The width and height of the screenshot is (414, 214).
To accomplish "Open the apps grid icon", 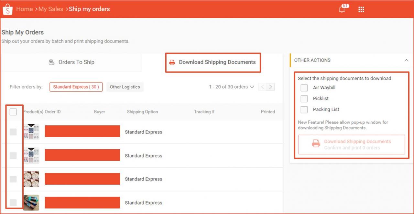I will click(x=361, y=9).
